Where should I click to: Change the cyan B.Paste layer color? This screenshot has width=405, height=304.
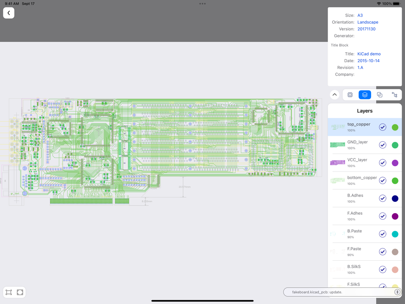tap(395, 234)
